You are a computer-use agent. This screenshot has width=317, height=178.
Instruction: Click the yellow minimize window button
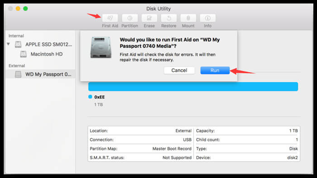point(18,9)
